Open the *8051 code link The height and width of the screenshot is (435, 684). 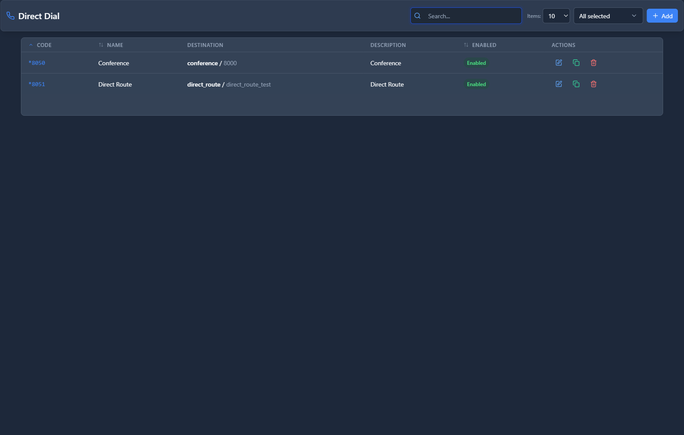(37, 84)
